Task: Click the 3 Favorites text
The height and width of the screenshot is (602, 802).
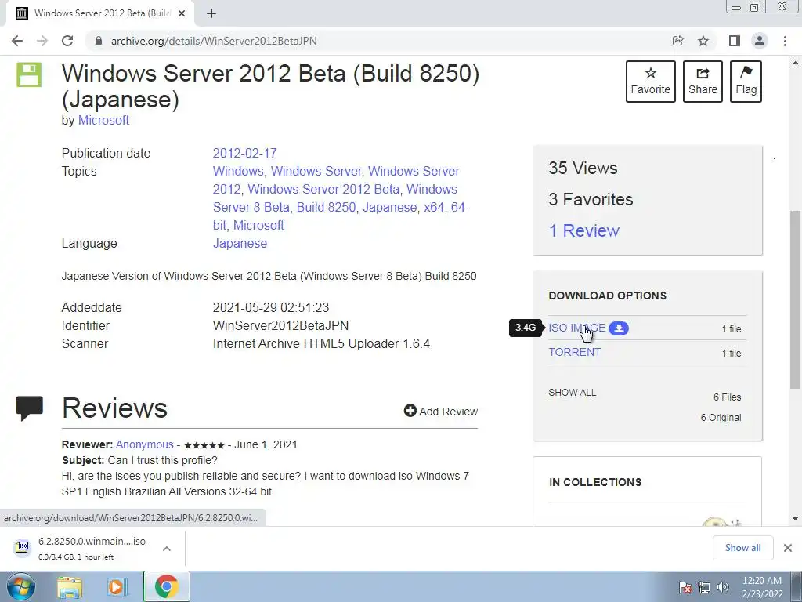Action: click(591, 199)
